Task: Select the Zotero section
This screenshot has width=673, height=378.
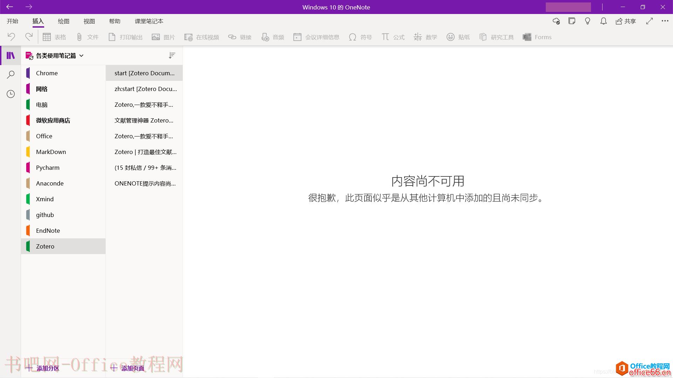Action: click(63, 246)
